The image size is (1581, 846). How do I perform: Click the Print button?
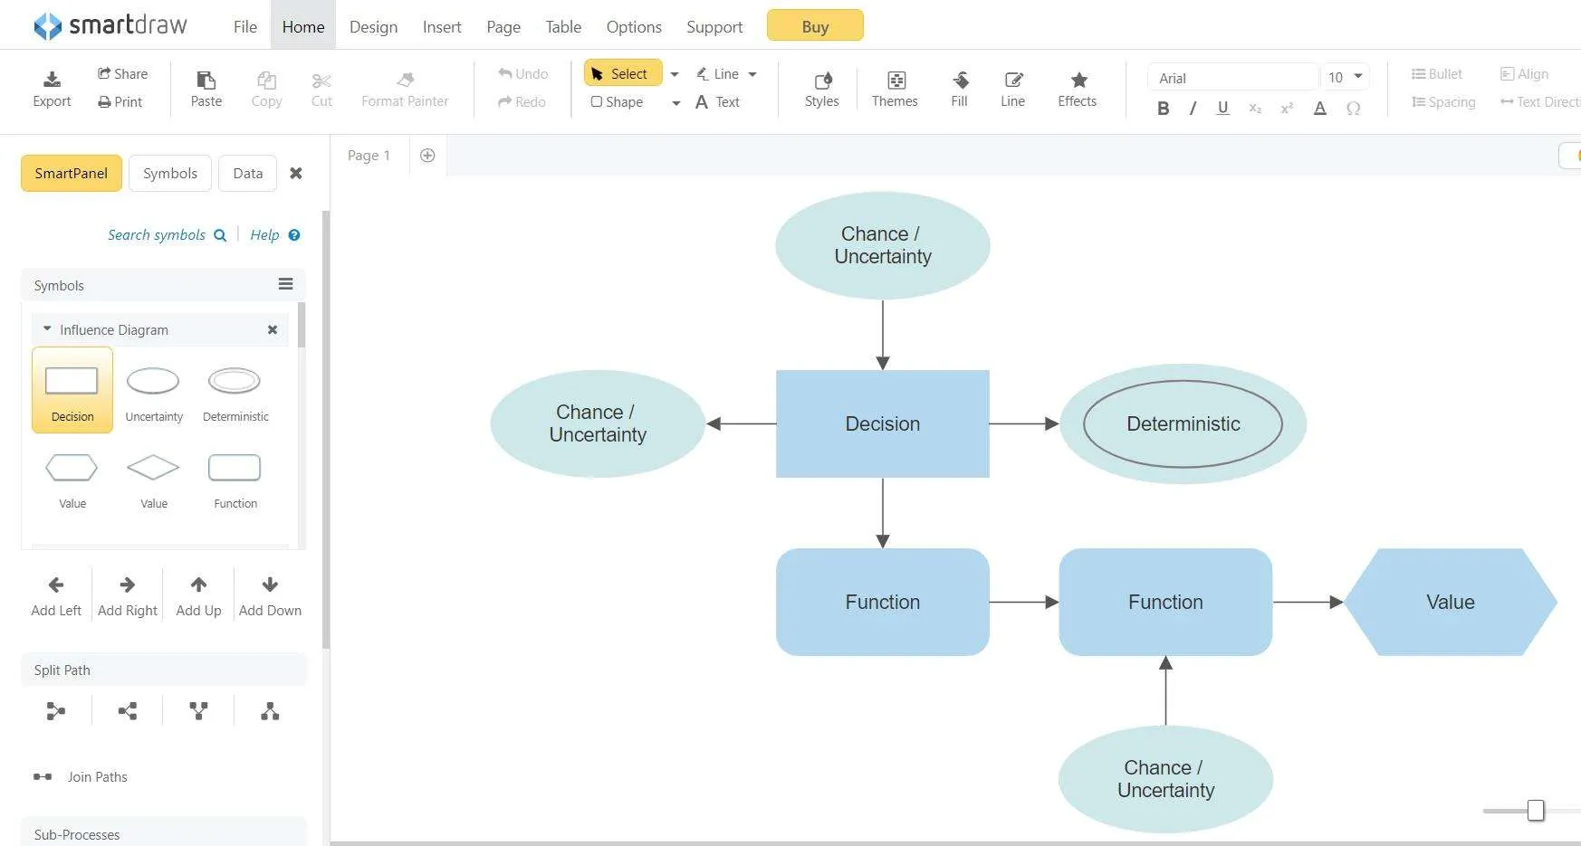[120, 102]
